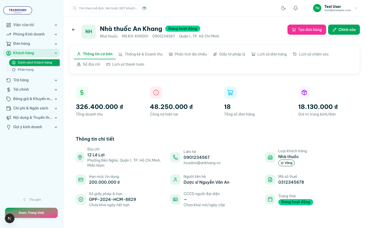Switch to Phân tích đa chiều tab
The height and width of the screenshot is (228, 366).
pyautogui.click(x=188, y=54)
